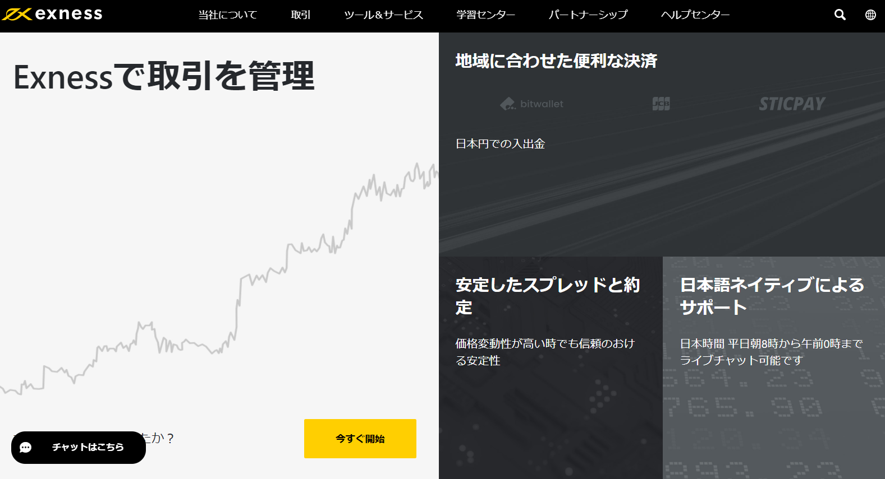Click the 日本円での入出金 text

(500, 144)
